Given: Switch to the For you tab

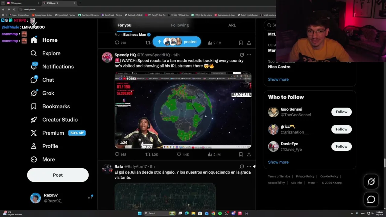Looking at the screenshot, I should coord(124,25).
